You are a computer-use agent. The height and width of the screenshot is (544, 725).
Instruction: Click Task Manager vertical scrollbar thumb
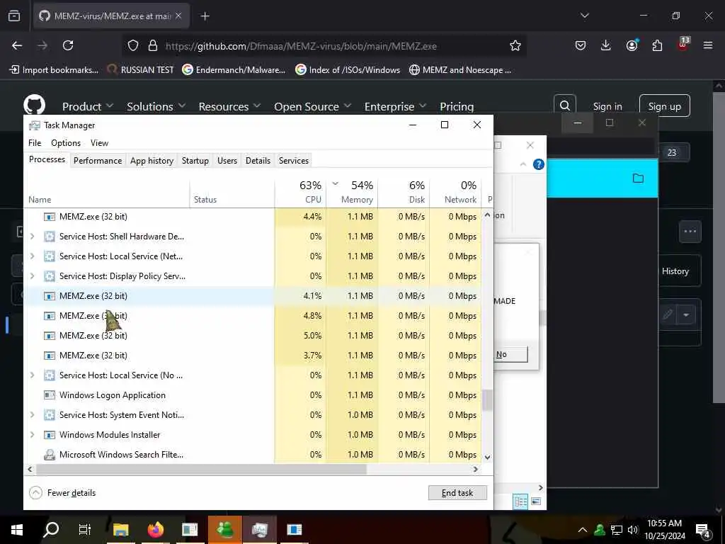coord(487,401)
